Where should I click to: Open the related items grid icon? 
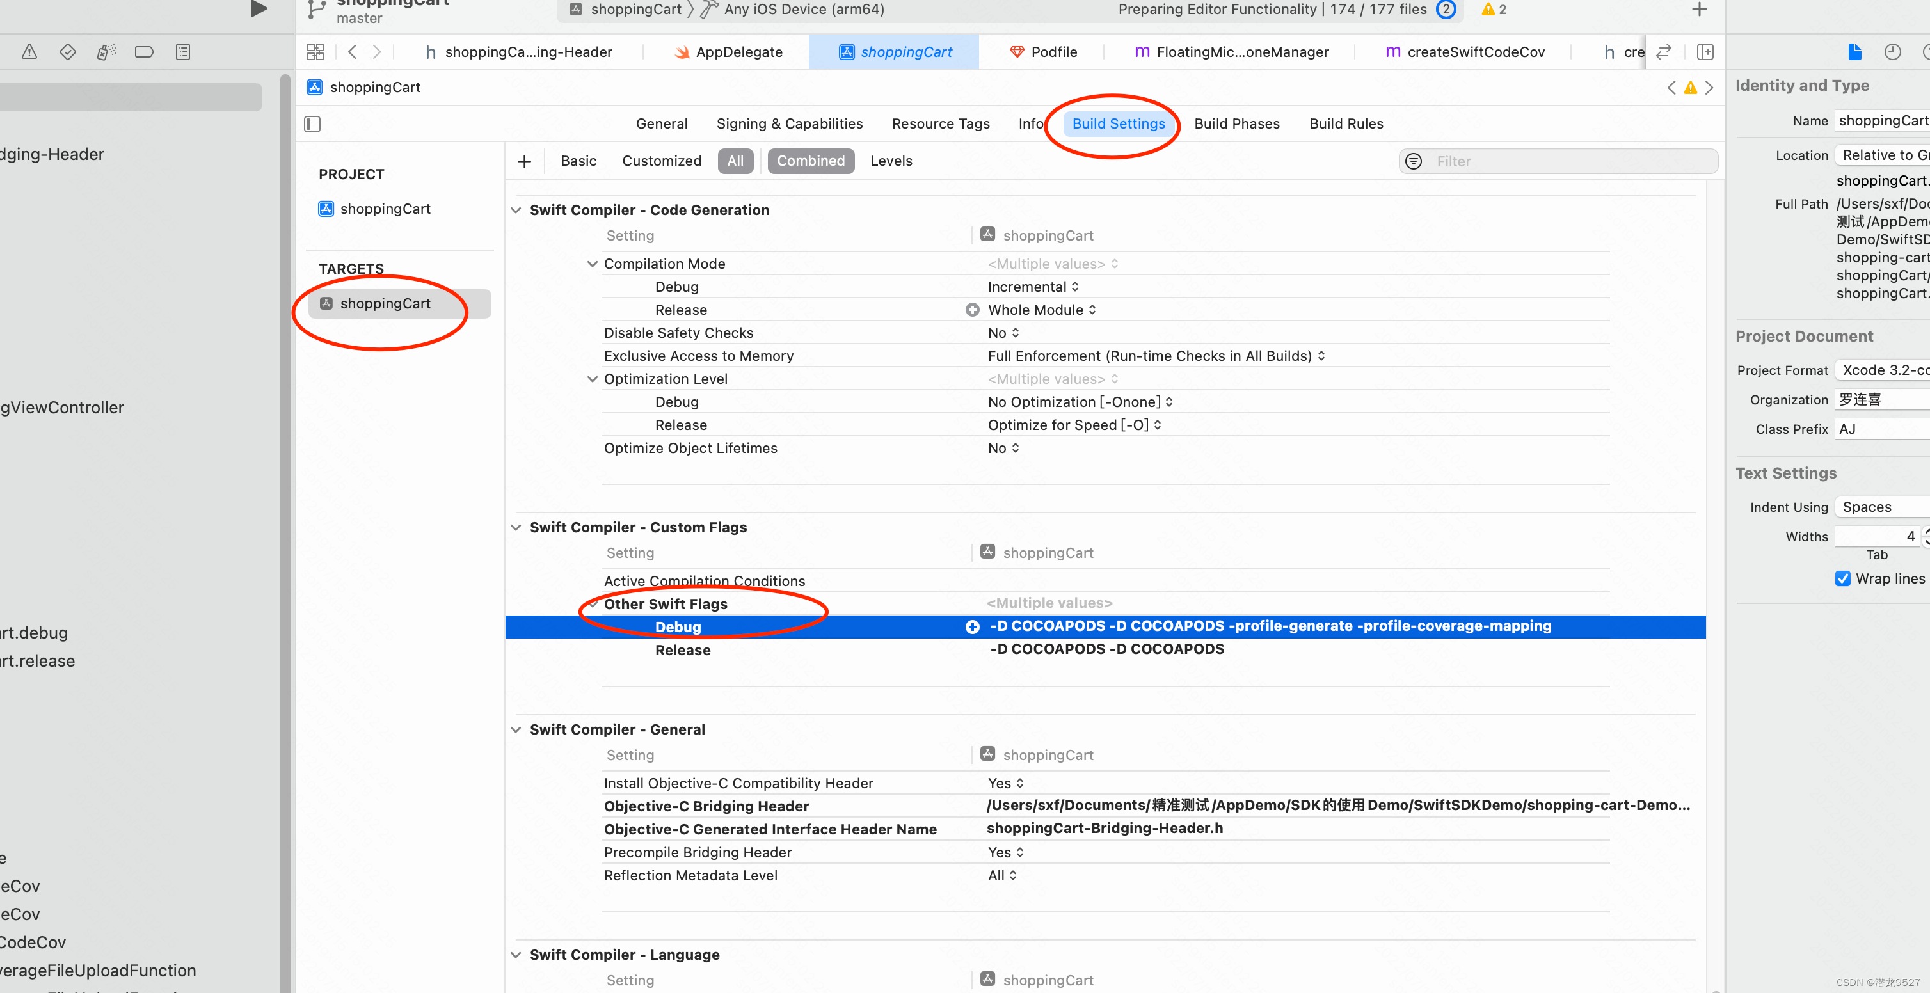point(315,52)
